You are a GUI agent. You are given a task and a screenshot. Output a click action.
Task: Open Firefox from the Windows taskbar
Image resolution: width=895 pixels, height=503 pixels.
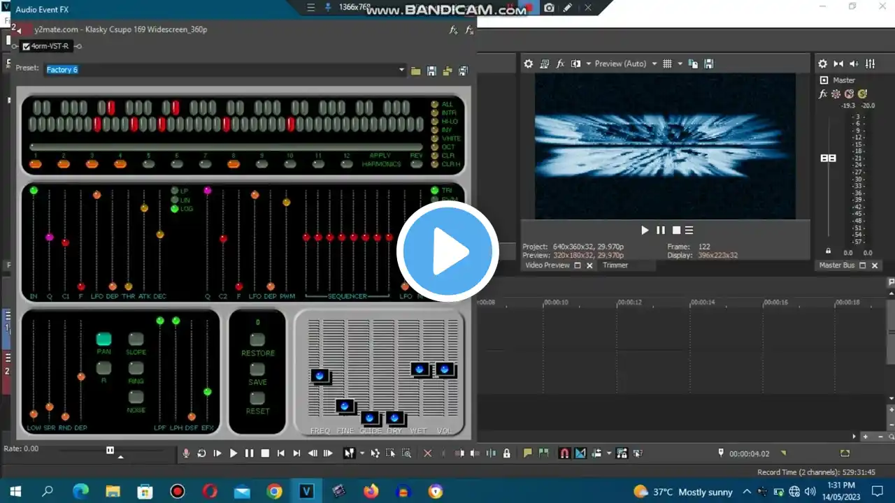point(371,491)
